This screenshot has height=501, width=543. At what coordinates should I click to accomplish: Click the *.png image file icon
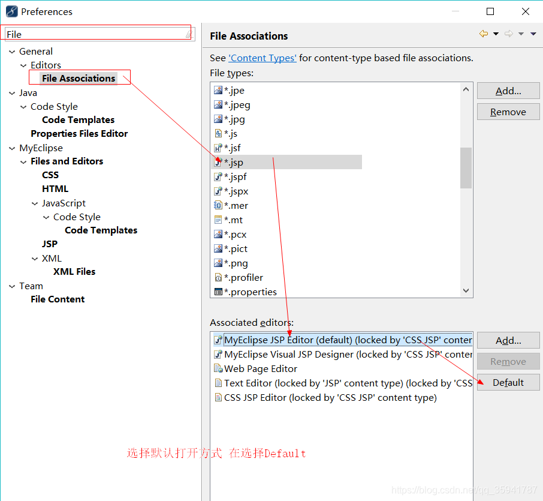pyautogui.click(x=218, y=263)
